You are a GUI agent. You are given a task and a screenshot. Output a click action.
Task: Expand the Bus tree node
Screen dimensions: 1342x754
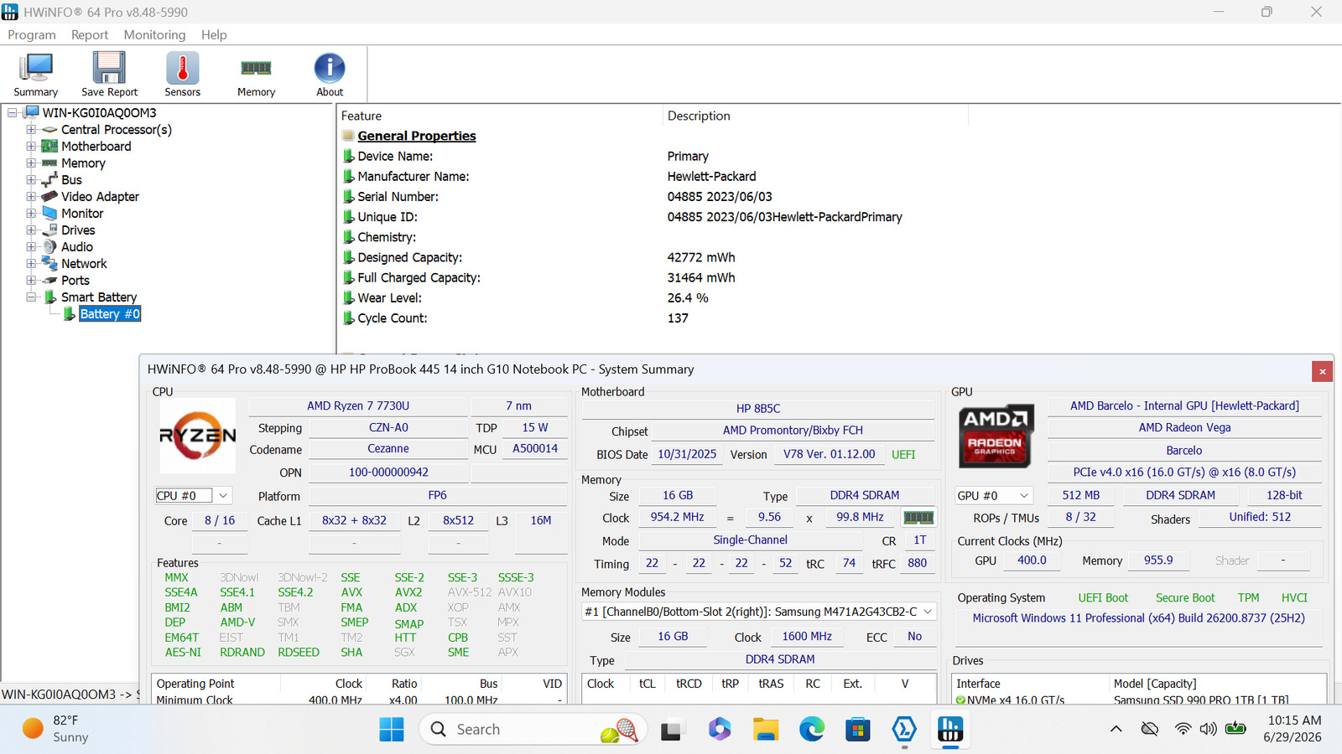coord(31,179)
